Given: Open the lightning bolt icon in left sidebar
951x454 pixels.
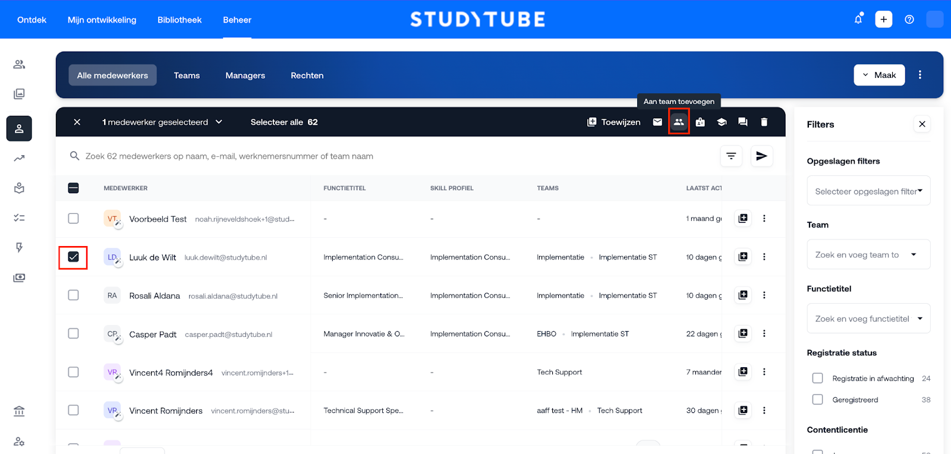Looking at the screenshot, I should pos(19,247).
